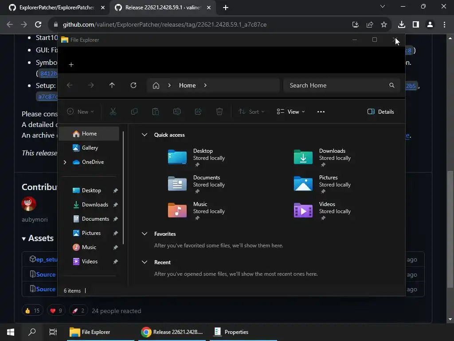
Task: Click the heart reaction on GitHub
Action: pos(56,310)
